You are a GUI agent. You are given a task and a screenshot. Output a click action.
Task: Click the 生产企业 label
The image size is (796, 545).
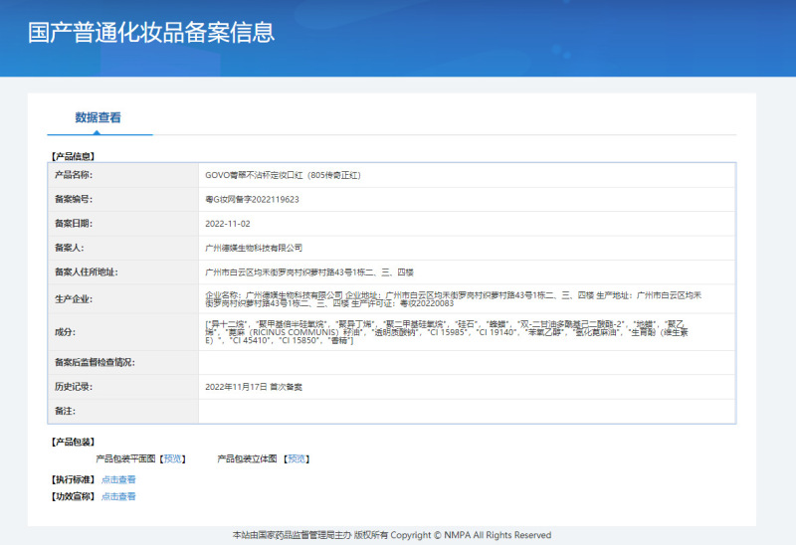[x=74, y=299]
